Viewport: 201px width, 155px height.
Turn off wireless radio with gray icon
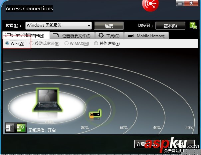point(10,128)
